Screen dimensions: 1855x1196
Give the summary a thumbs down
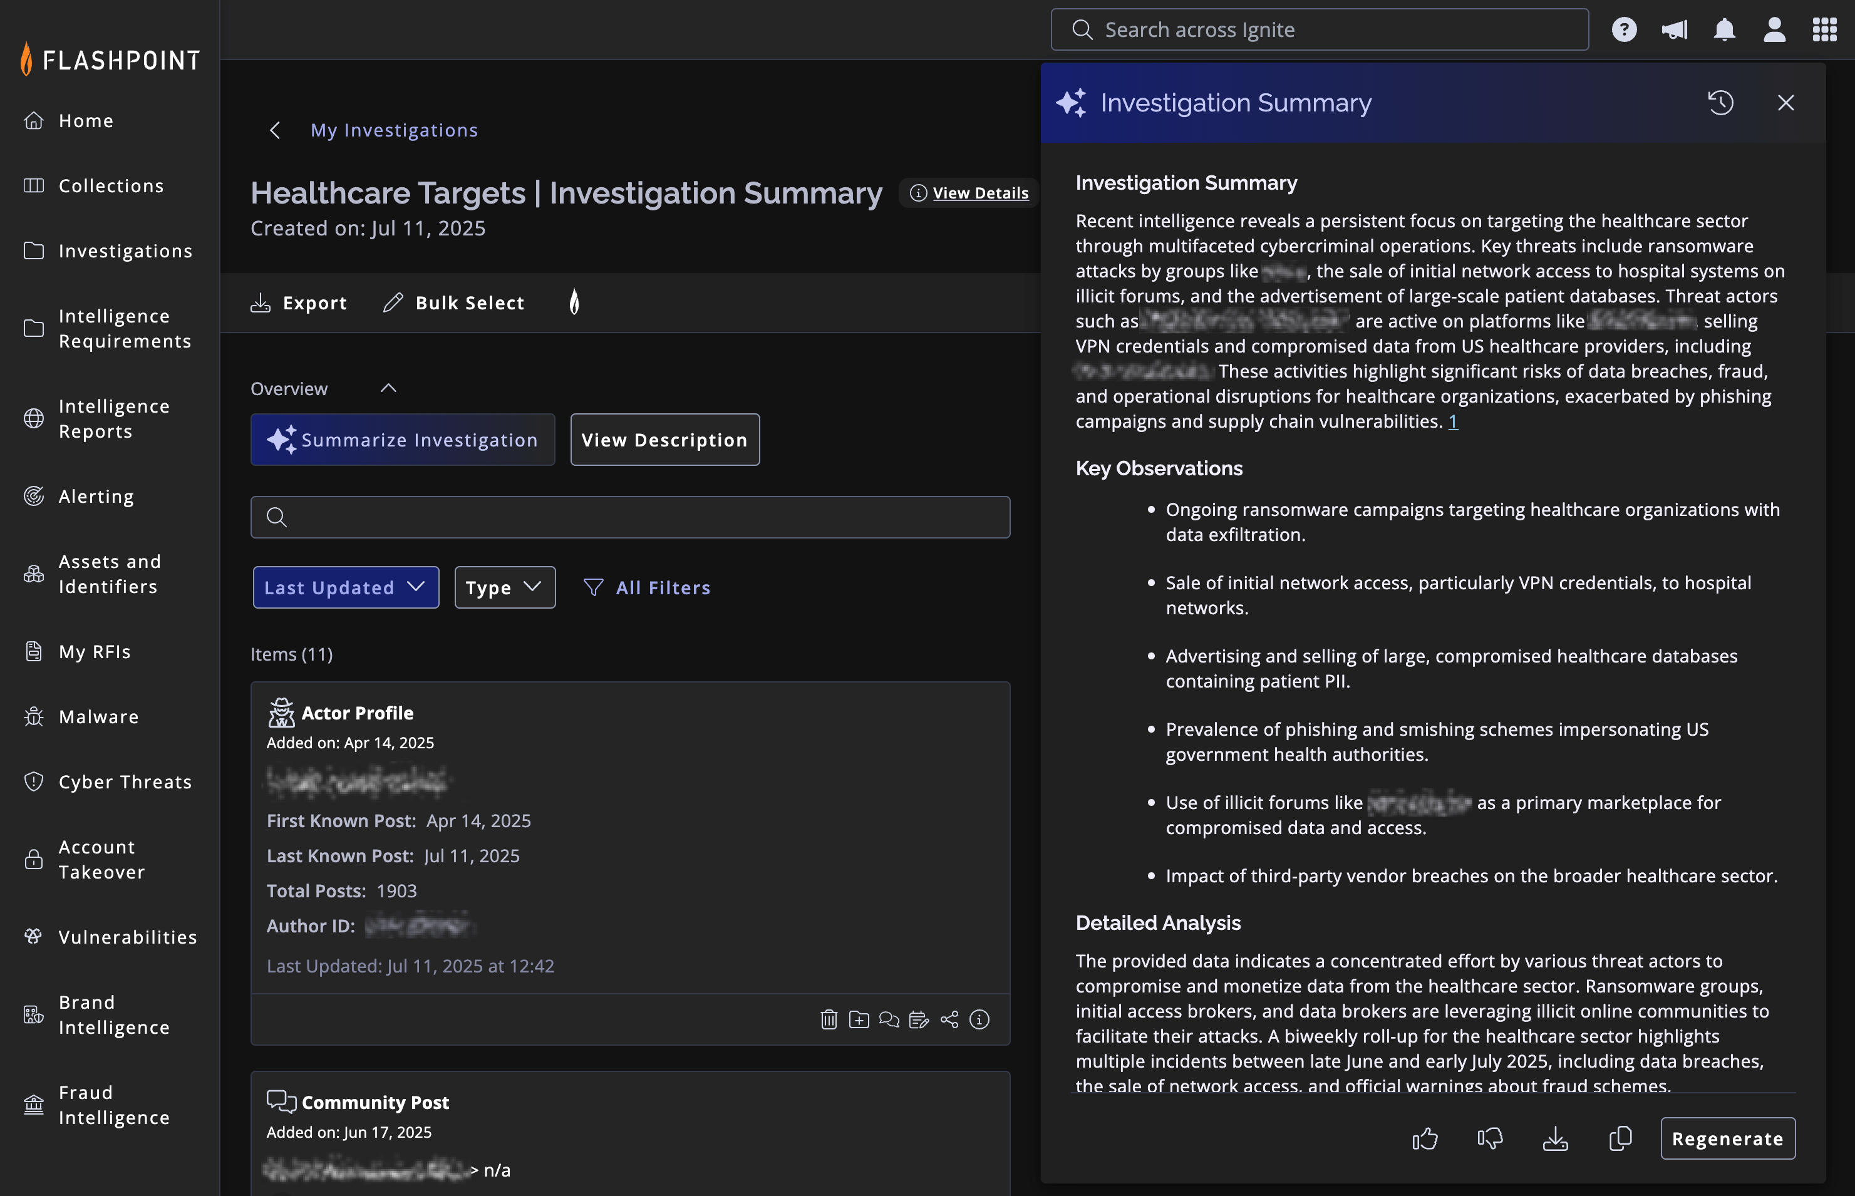coord(1490,1138)
